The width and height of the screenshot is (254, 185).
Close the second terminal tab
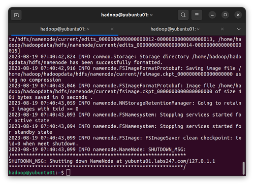(x=222, y=29)
